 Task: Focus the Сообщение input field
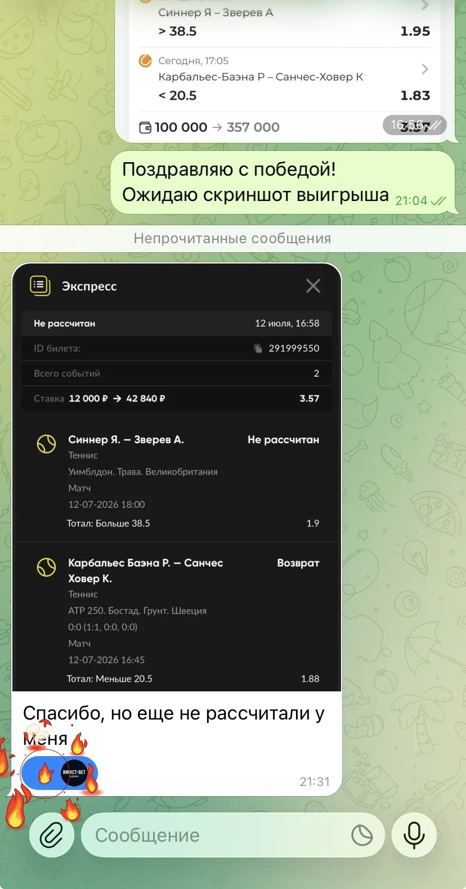click(x=219, y=835)
